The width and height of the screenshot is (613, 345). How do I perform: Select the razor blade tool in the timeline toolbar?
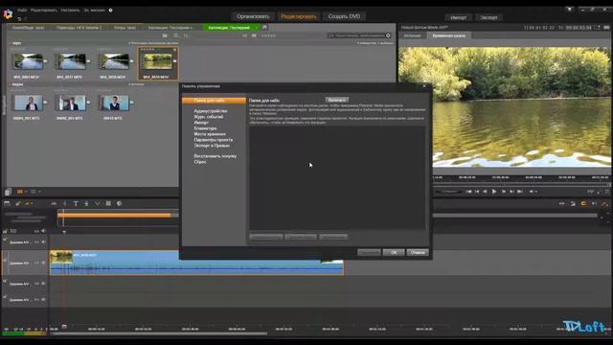click(17, 203)
